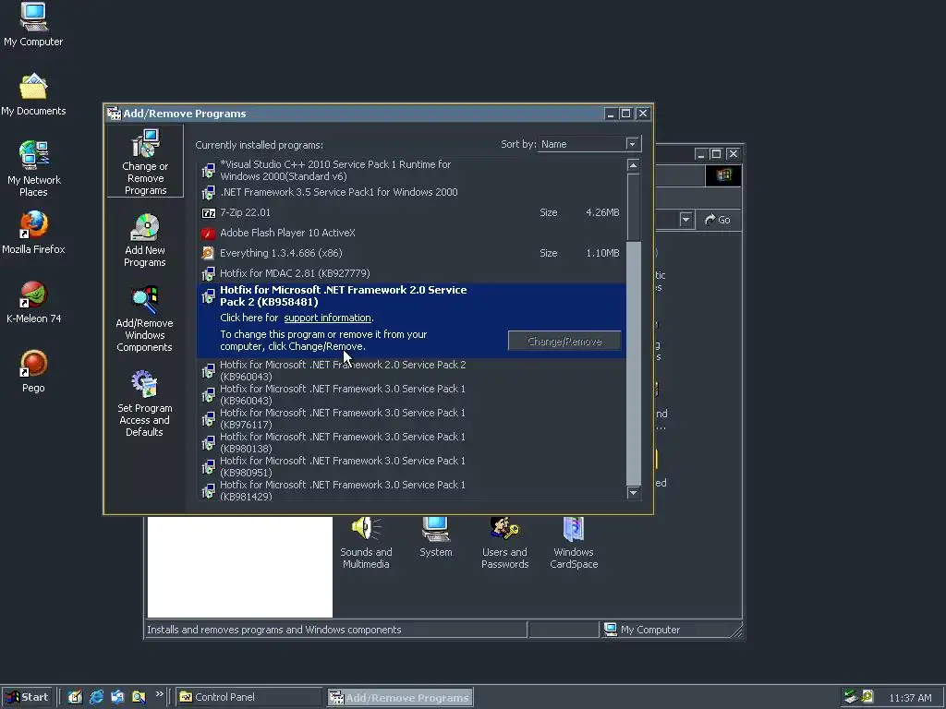Select .NET 3.0 SP1 hotfix KB980951
Screen dimensions: 946x709
[411, 466]
